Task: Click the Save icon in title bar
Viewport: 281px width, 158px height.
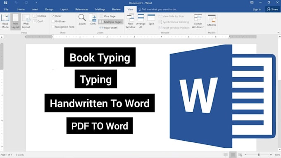Action: pyautogui.click(x=6, y=3)
